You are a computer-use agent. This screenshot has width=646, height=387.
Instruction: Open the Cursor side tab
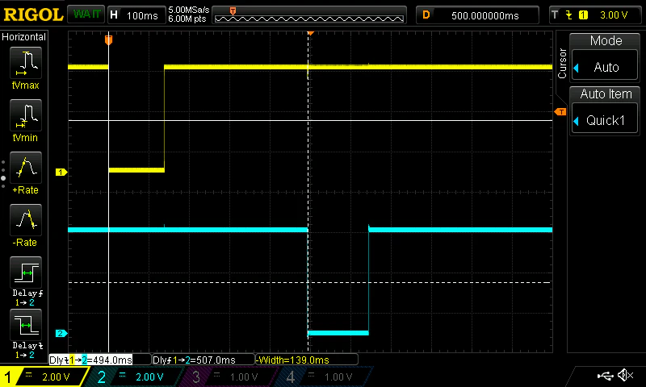(562, 63)
